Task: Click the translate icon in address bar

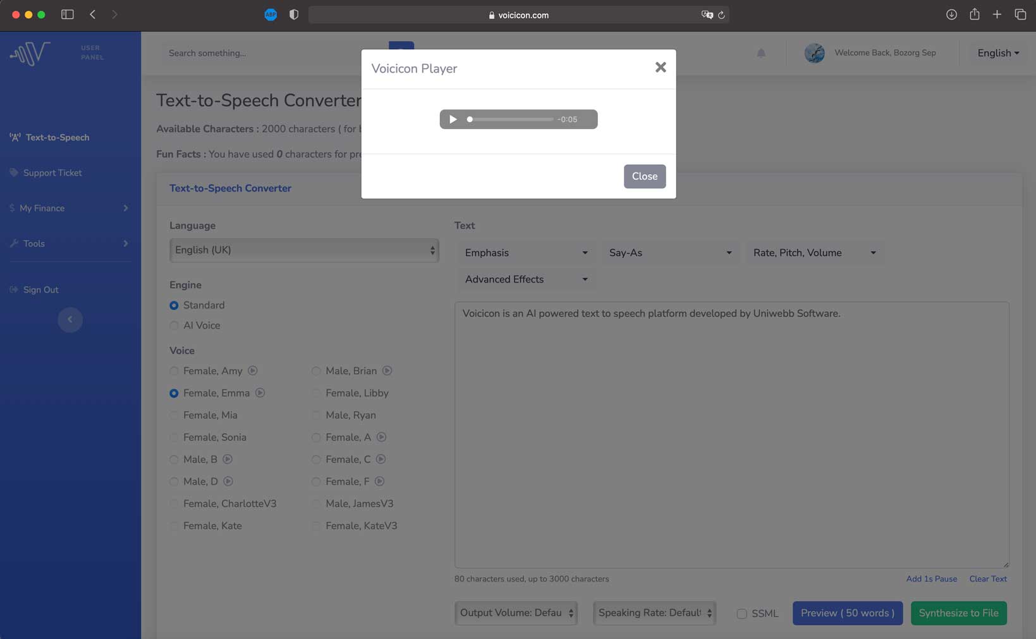Action: [707, 15]
